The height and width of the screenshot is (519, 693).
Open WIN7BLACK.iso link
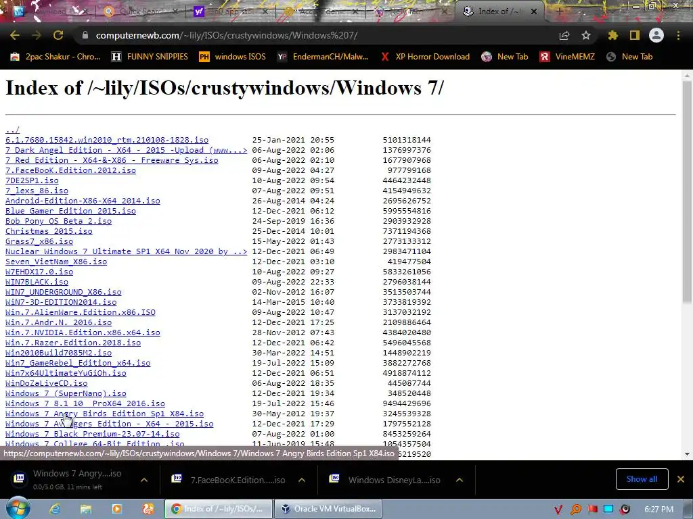(37, 282)
